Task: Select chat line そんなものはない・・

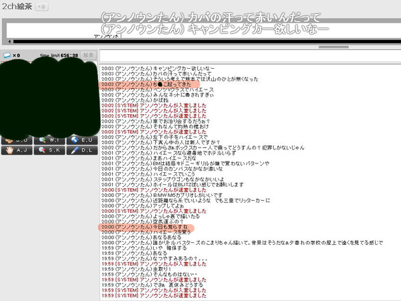Action: point(149,274)
